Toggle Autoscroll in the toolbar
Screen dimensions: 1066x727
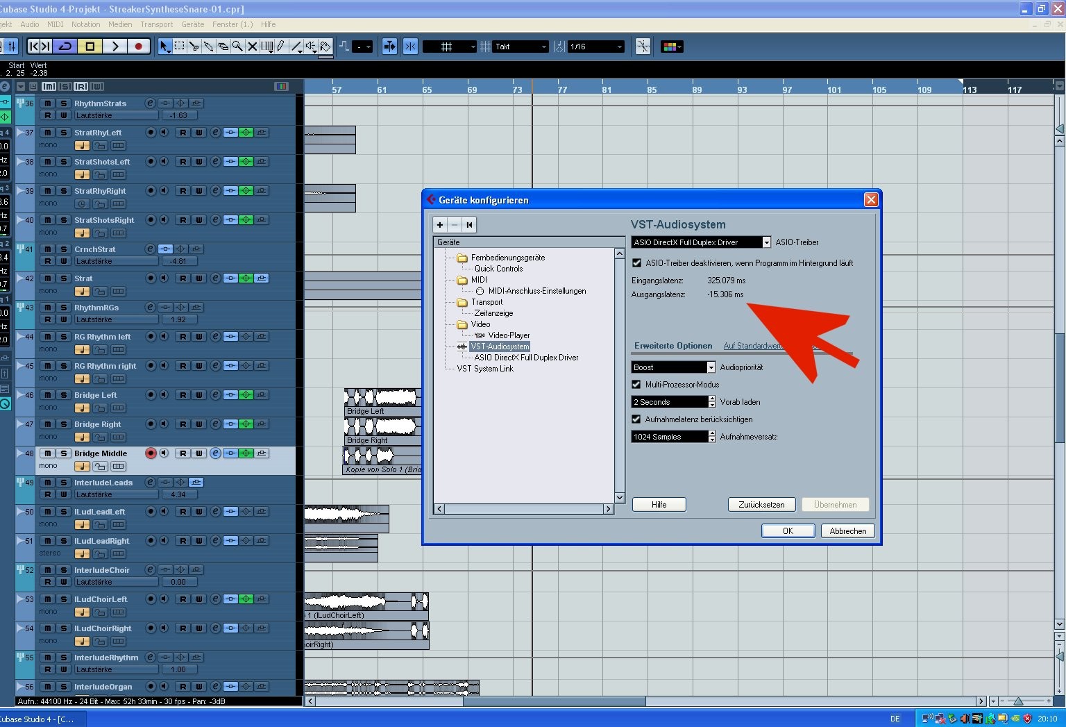[389, 47]
